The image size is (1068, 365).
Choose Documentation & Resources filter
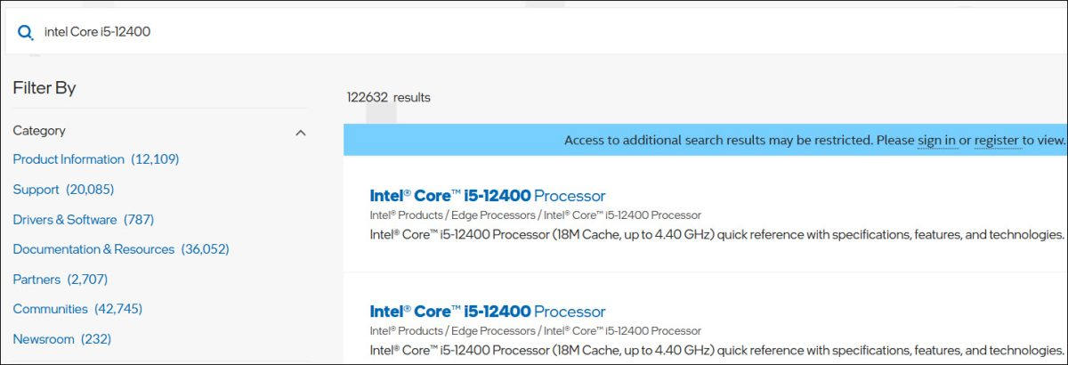(x=93, y=249)
